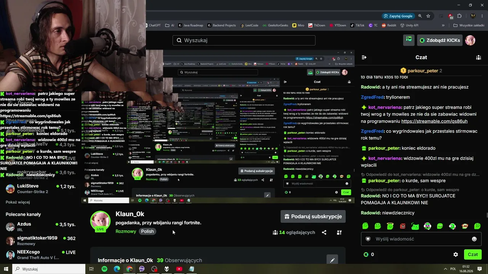The height and width of the screenshot is (274, 488).
Task: Click the Windows taskbar search box
Action: [49, 269]
